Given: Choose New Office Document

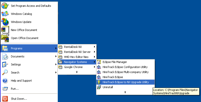Looking at the screenshot, I should pyautogui.click(x=24, y=30).
